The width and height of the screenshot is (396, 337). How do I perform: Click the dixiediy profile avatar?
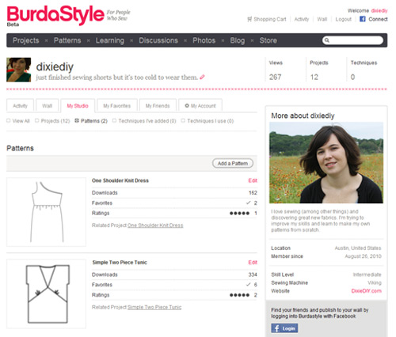tap(19, 70)
